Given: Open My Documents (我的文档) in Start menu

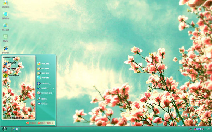Looking at the screenshot, I should click(43, 64).
